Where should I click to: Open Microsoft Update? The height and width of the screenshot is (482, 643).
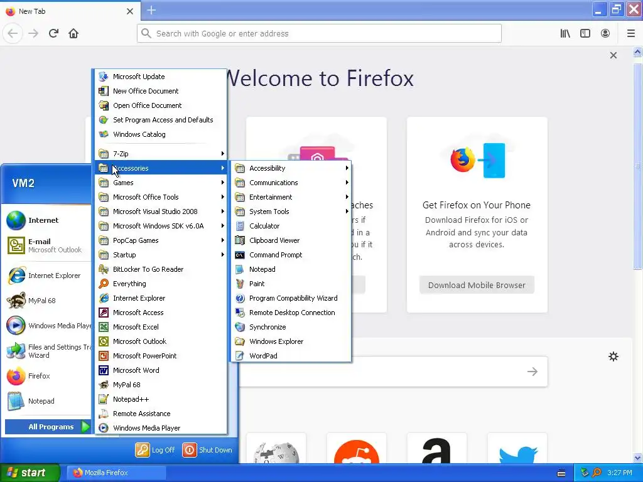tap(161, 77)
